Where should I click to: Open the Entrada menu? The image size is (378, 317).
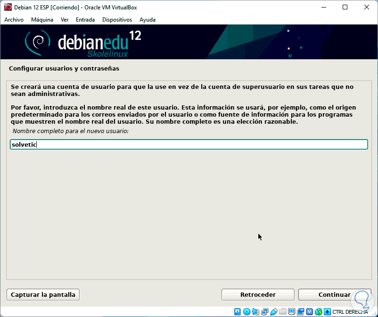[85, 20]
